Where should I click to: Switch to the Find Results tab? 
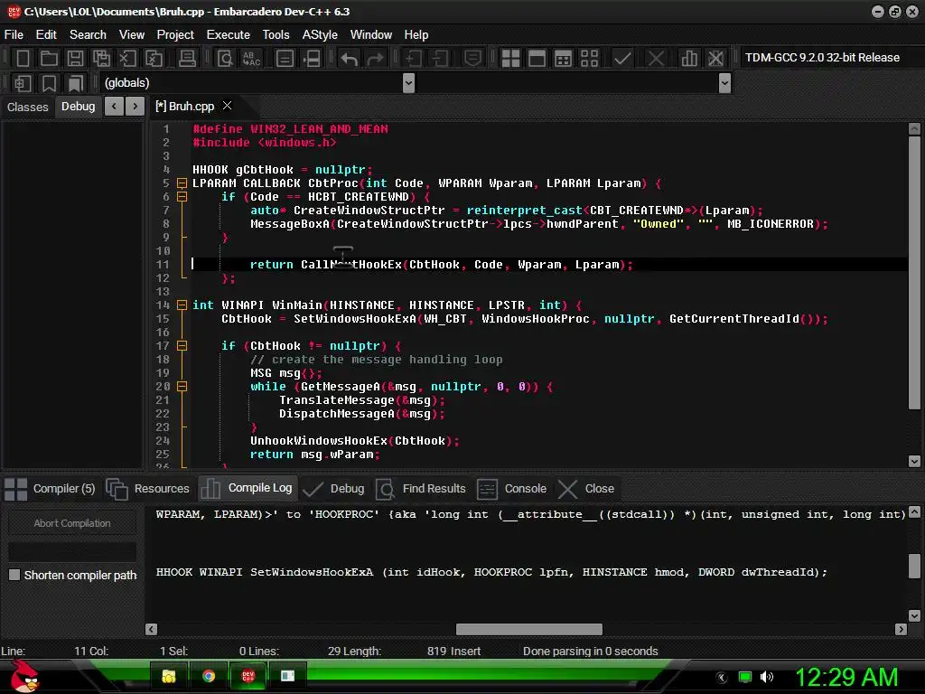(x=421, y=489)
